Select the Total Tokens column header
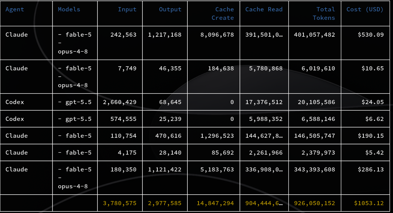 click(x=324, y=13)
